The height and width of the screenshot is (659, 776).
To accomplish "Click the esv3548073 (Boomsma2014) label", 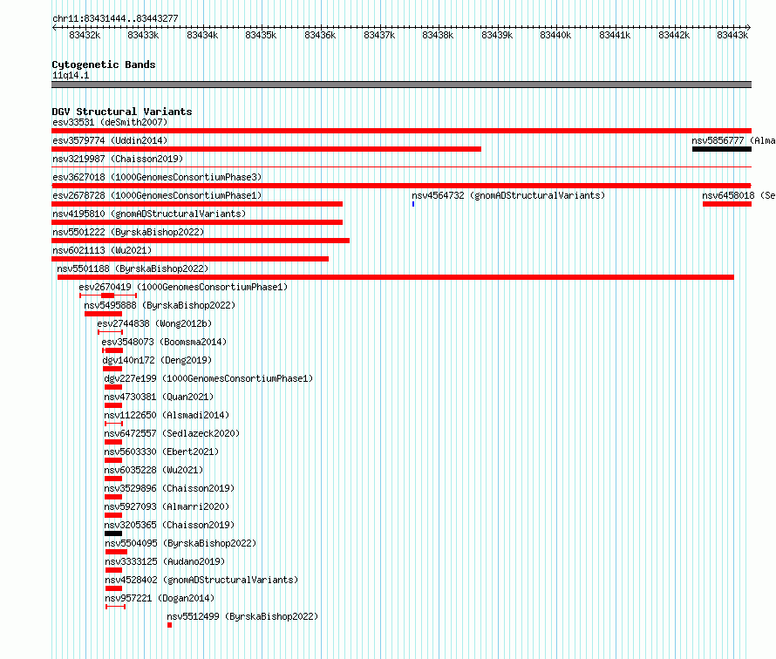I will 164,342.
